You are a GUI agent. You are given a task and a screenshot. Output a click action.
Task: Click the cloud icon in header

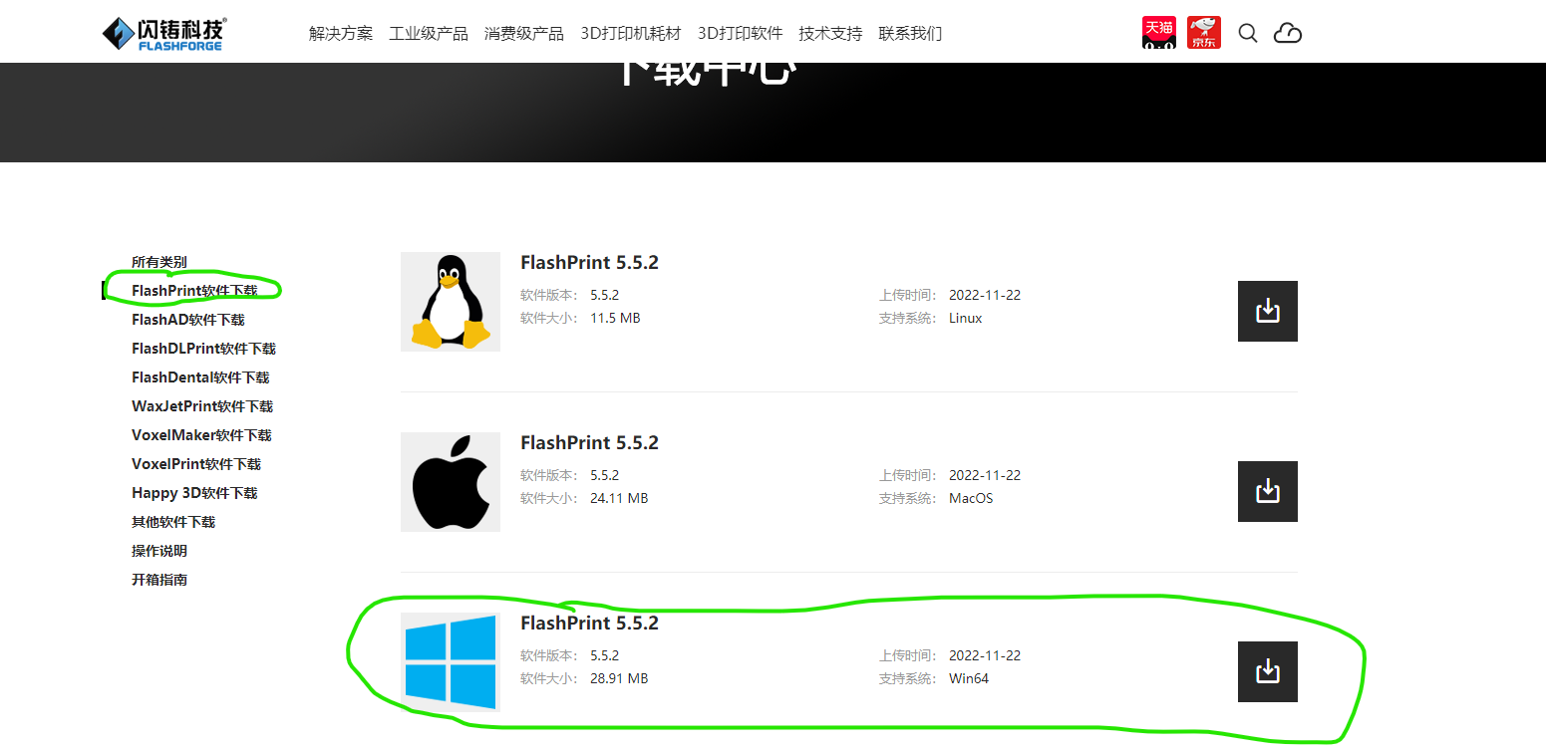click(1288, 33)
